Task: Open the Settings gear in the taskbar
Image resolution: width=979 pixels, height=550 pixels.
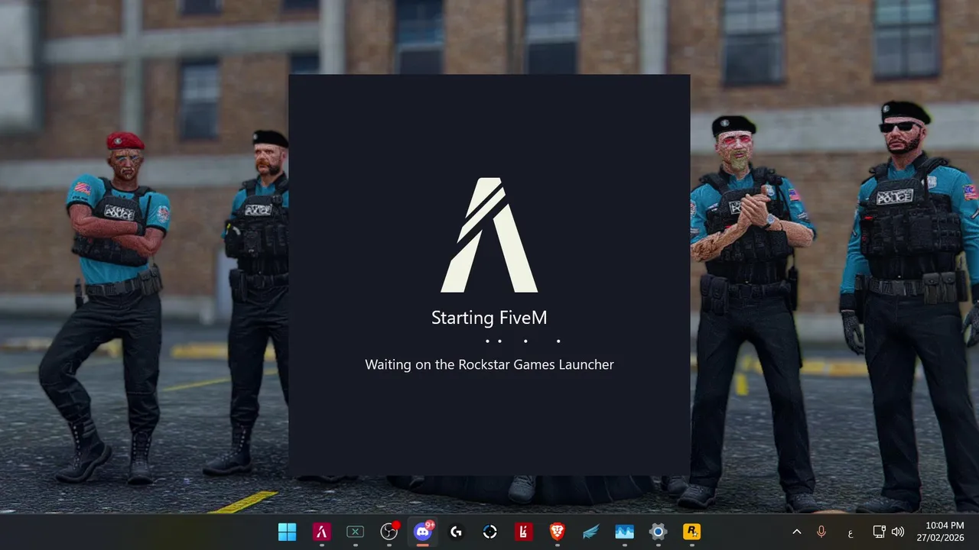Action: coord(659,532)
